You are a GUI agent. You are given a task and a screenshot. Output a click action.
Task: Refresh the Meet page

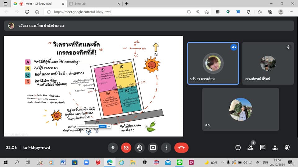(27, 12)
